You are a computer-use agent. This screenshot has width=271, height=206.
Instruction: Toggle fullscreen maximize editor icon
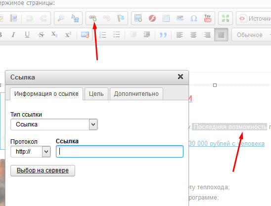click(x=226, y=18)
